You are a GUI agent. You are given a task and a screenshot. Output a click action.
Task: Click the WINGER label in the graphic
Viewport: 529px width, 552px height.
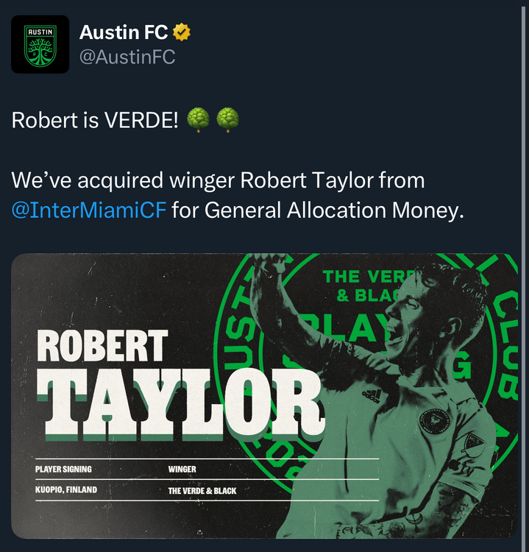click(182, 470)
